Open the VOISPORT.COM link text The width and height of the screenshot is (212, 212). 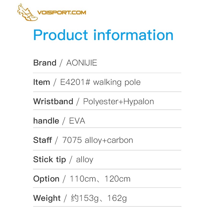(x=62, y=13)
